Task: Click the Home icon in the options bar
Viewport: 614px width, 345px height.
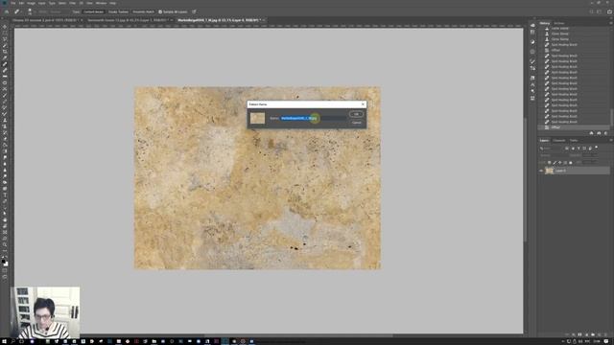Action: (x=7, y=11)
